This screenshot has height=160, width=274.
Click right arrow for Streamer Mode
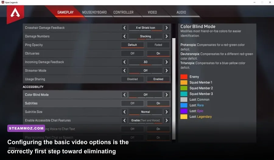point(167,70)
